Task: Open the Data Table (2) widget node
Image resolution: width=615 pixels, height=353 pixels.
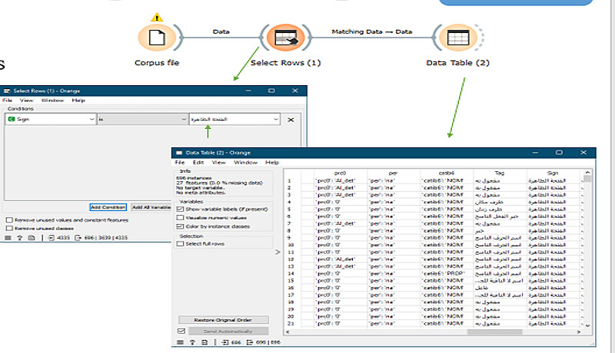Action: coord(458,38)
